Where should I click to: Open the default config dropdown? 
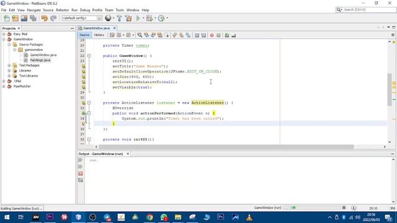point(81,18)
